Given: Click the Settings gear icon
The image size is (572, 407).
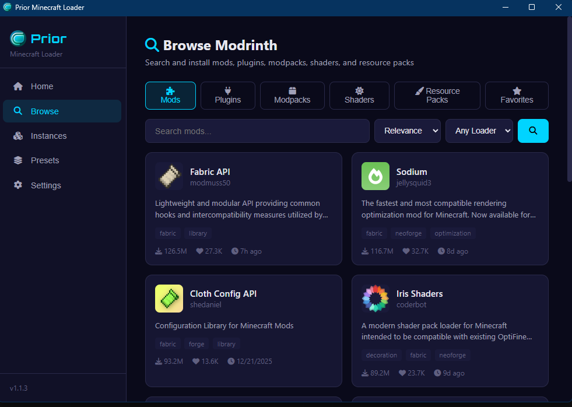Looking at the screenshot, I should [x=18, y=185].
